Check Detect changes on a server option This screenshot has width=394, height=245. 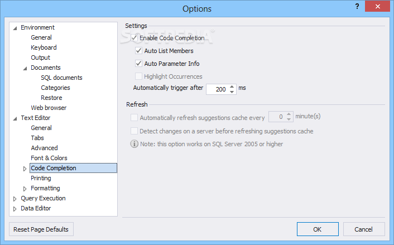[134, 131]
